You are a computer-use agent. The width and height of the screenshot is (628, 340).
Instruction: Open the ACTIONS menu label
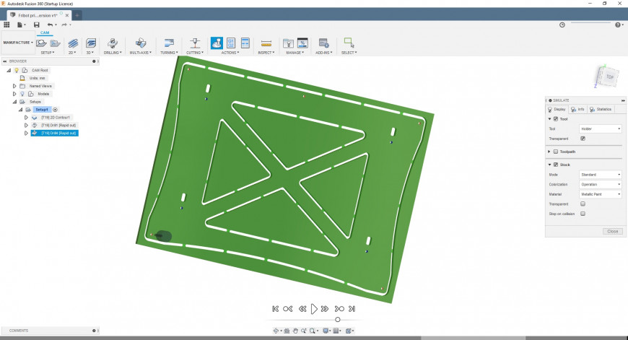(x=230, y=53)
